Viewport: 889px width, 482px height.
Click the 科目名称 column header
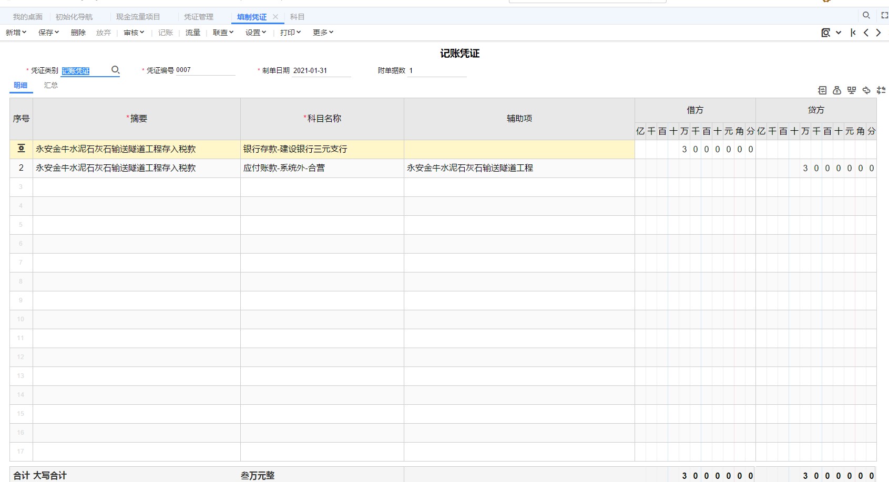322,119
